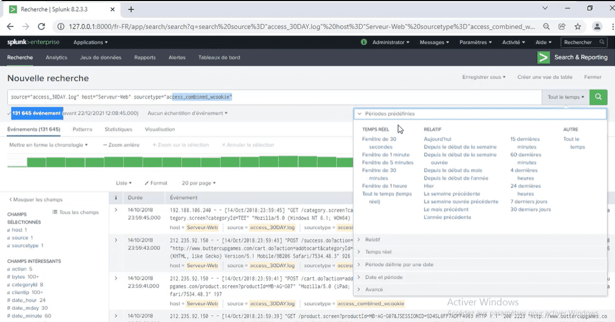Switch to the Patterns tab
This screenshot has height=322, width=615.
(x=82, y=129)
